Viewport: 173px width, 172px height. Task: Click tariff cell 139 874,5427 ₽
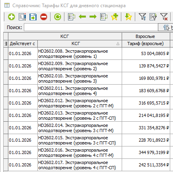pos(146,66)
